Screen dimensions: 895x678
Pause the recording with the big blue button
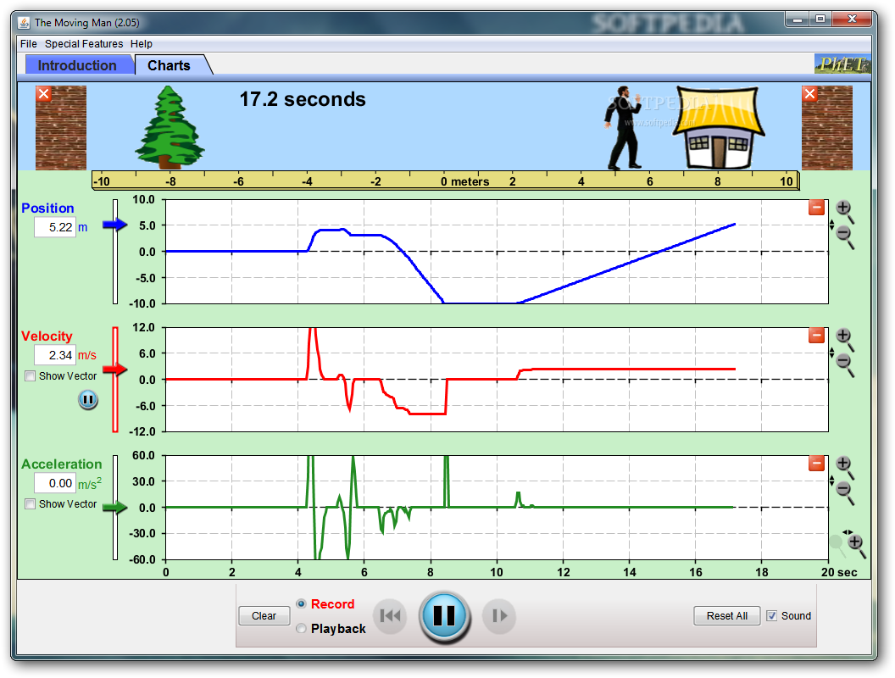coord(444,616)
